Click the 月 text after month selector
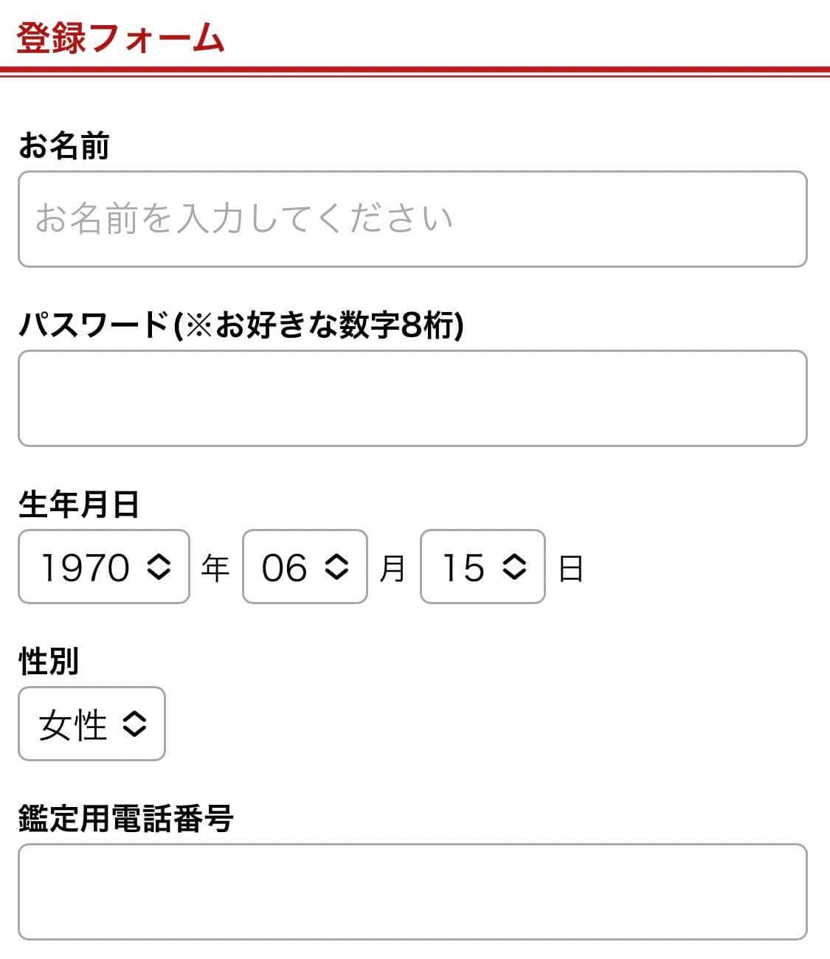This screenshot has height=959, width=830. click(x=392, y=568)
